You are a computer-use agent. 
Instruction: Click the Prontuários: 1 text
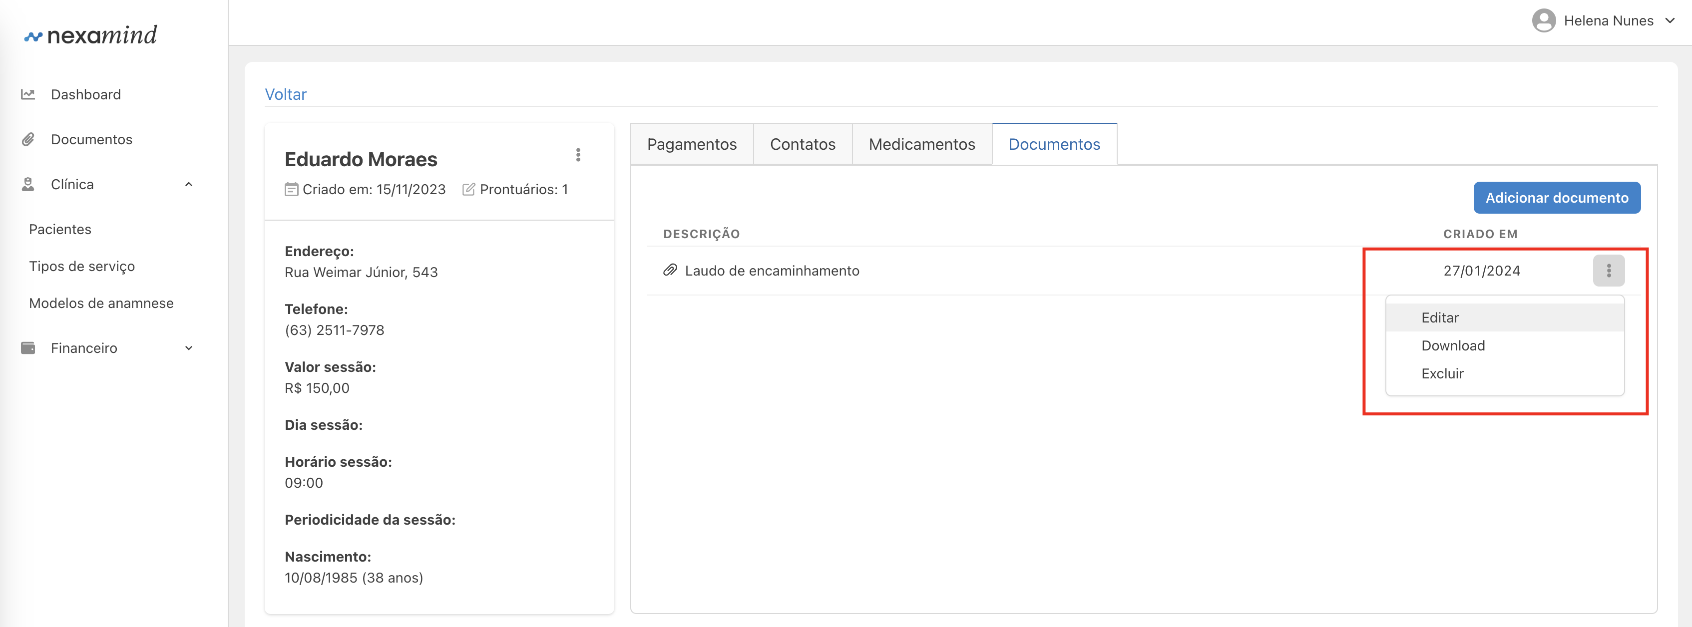(523, 190)
